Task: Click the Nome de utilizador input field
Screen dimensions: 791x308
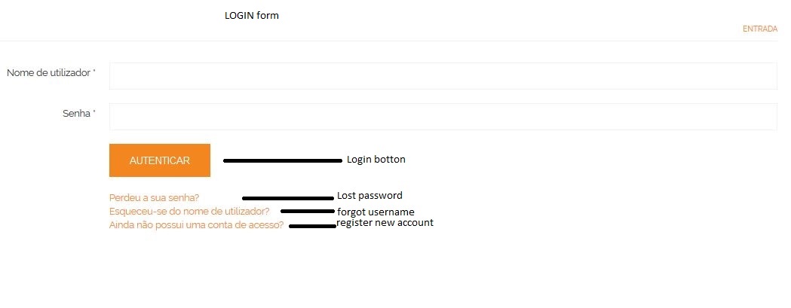Action: point(443,76)
